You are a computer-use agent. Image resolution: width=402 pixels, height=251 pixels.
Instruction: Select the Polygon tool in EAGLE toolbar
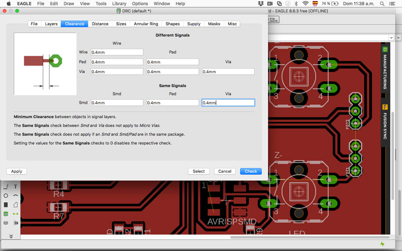tap(16, 205)
